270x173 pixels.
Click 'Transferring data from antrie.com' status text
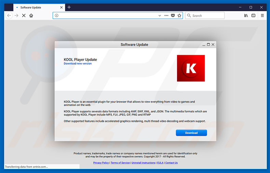click(27, 167)
